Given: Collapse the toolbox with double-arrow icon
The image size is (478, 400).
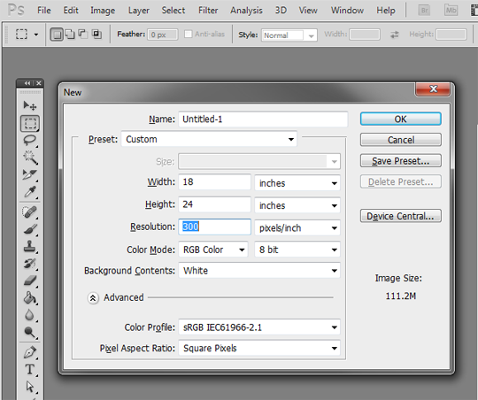Looking at the screenshot, I should [27, 83].
